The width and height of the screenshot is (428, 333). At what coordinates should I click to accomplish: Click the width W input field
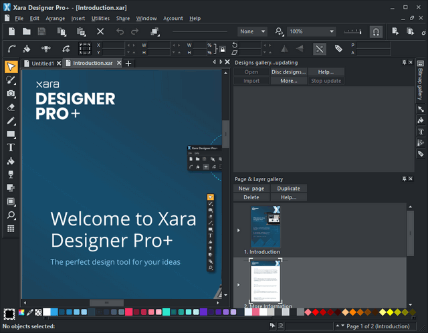(x=158, y=45)
